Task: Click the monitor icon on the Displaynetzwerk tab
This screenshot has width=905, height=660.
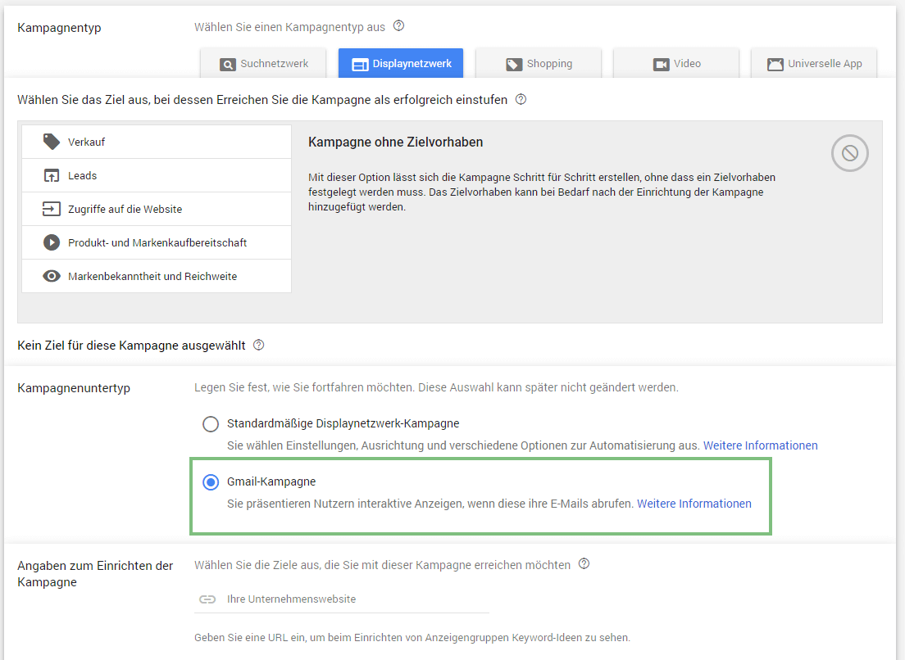Action: [x=362, y=63]
